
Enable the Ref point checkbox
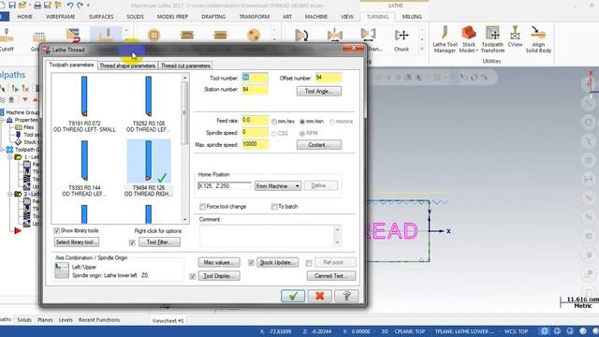click(x=309, y=263)
